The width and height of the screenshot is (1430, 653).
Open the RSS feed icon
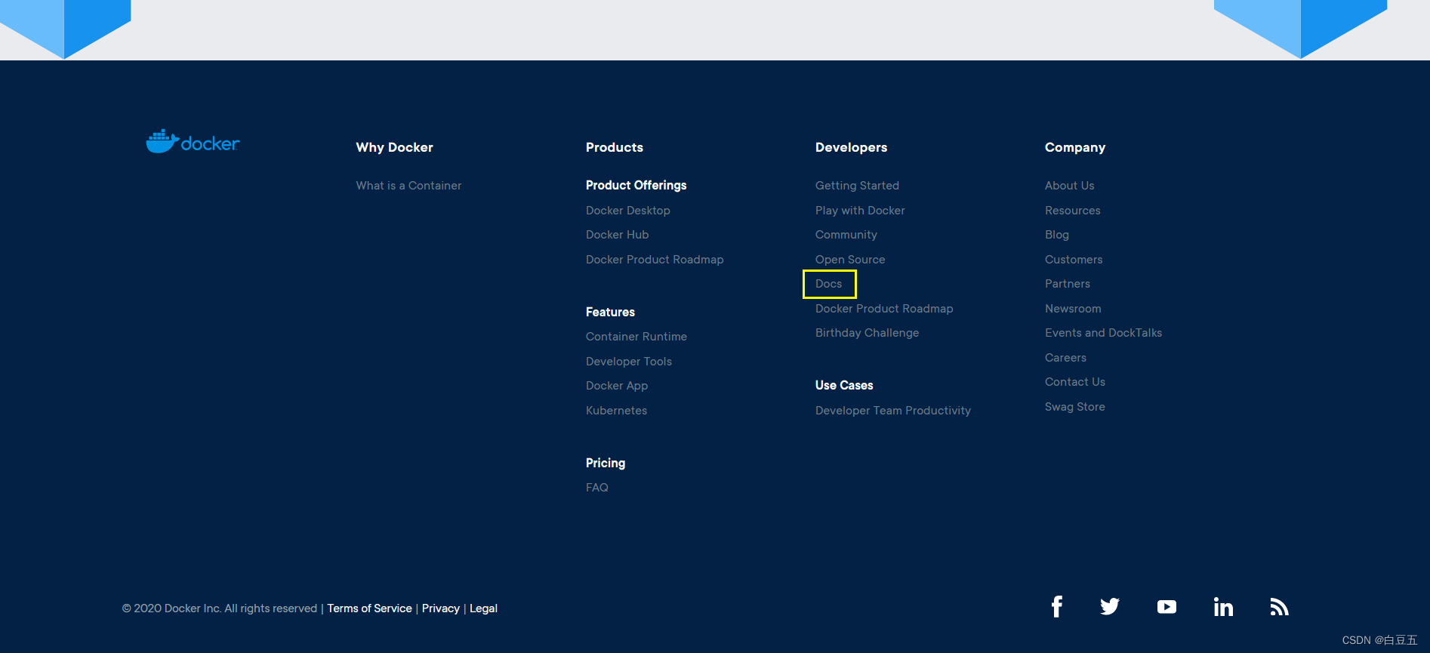[1279, 607]
